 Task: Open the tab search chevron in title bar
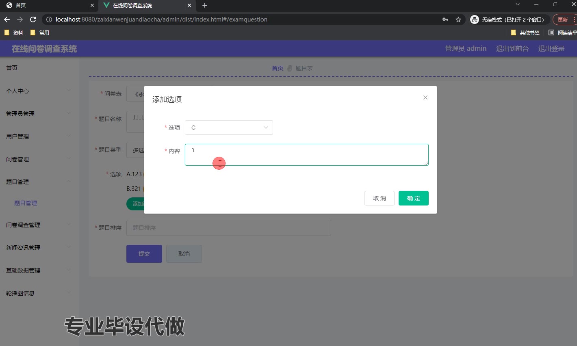[517, 4]
